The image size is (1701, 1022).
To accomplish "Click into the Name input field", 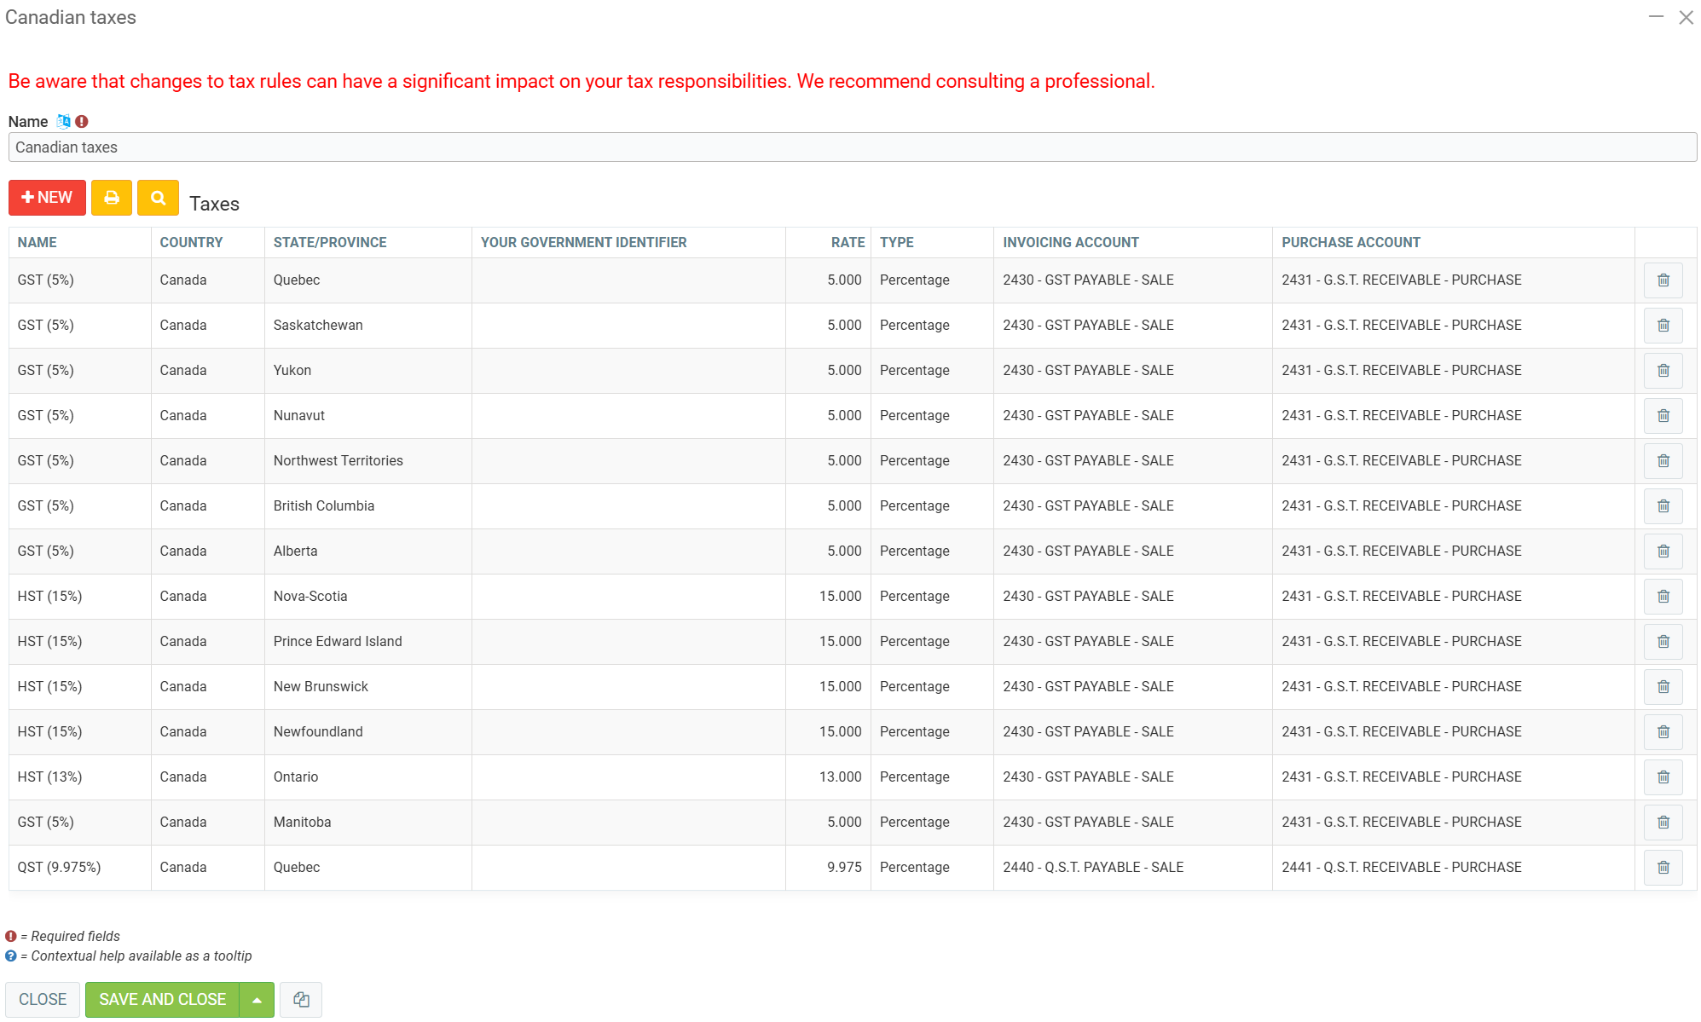I will (x=853, y=147).
